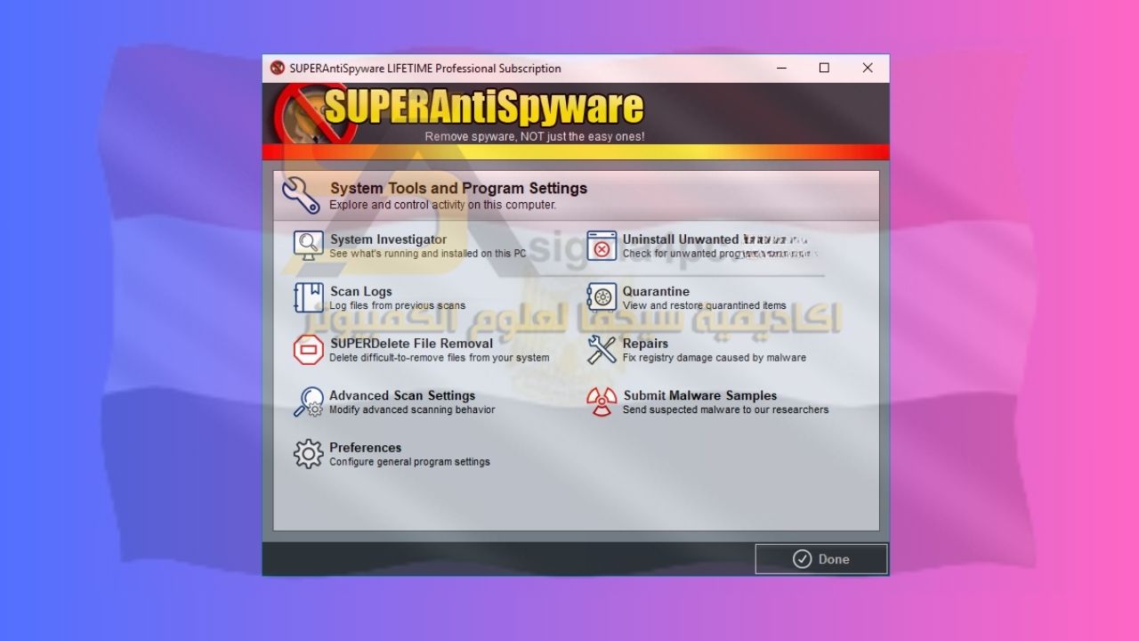Open the Scan Logs book icon
Image resolution: width=1139 pixels, height=641 pixels.
click(309, 297)
